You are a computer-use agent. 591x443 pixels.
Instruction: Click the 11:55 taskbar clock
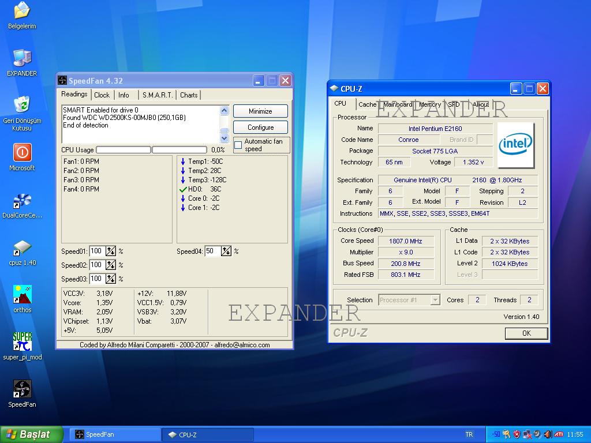575,434
